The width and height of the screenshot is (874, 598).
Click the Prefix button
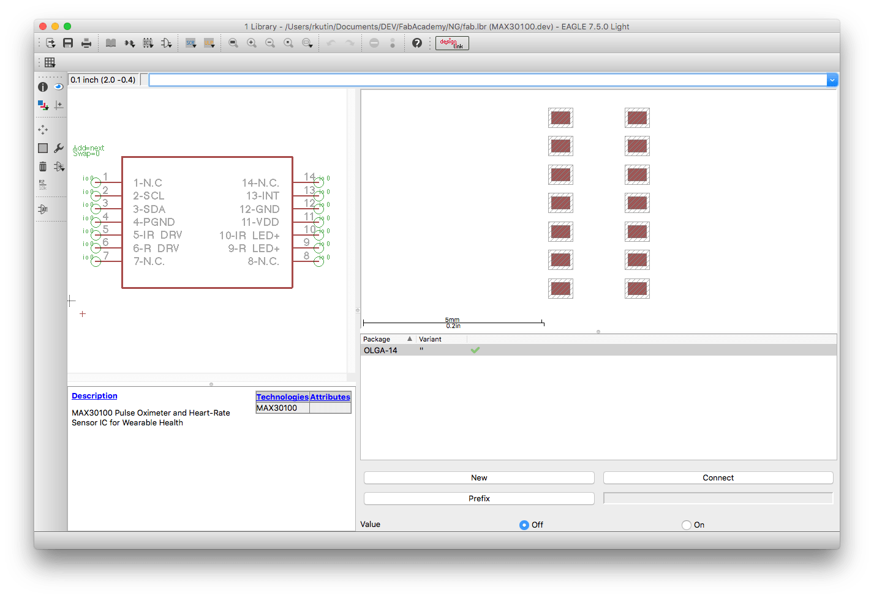point(479,499)
